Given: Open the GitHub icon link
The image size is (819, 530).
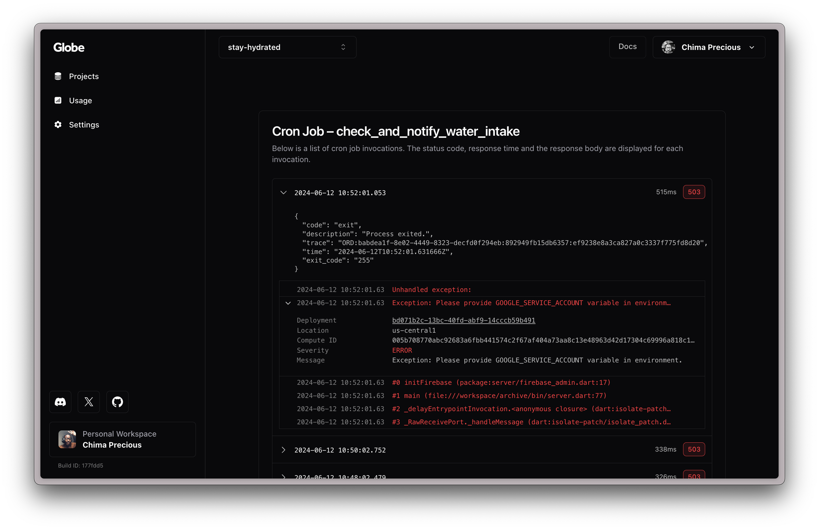Looking at the screenshot, I should pyautogui.click(x=117, y=402).
